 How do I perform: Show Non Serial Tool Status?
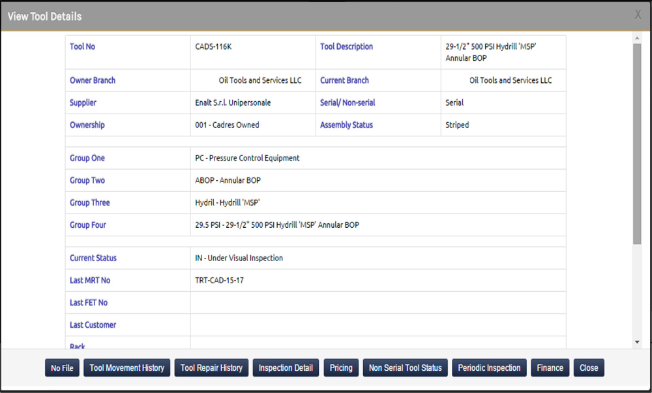(405, 368)
